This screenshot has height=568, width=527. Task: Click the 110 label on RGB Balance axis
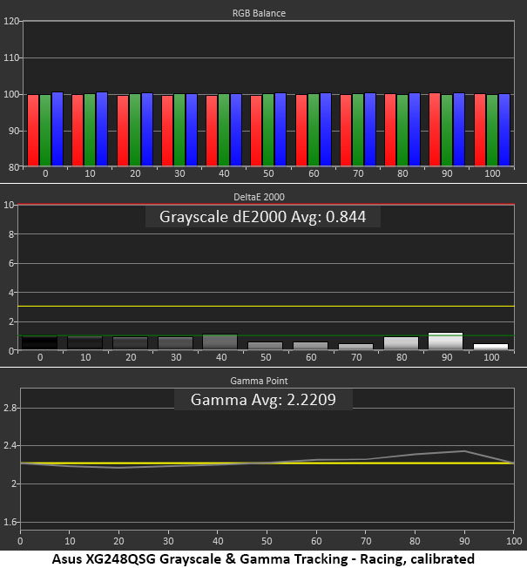pyautogui.click(x=11, y=57)
